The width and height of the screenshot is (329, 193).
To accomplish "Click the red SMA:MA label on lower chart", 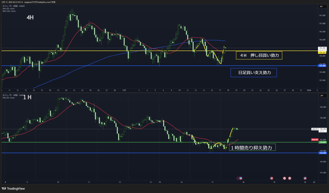I will pos(315,140).
